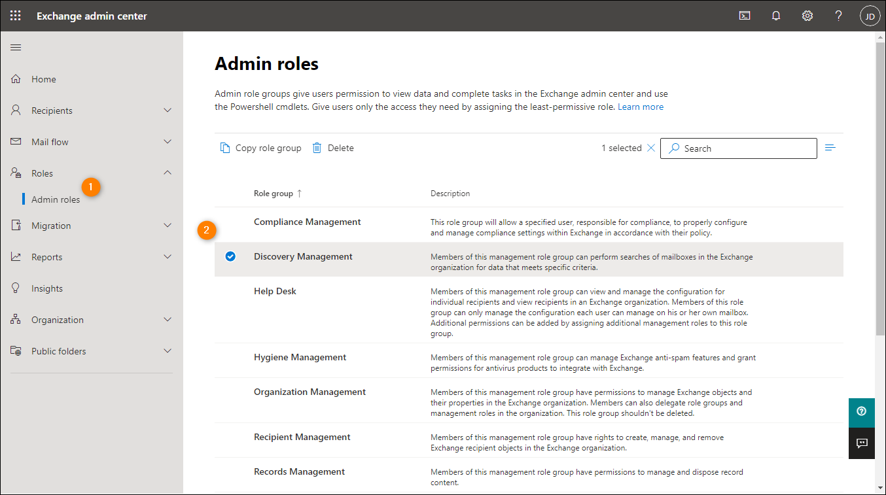Image resolution: width=886 pixels, height=495 pixels.
Task: Click the Organization hierarchy icon
Action: (16, 320)
